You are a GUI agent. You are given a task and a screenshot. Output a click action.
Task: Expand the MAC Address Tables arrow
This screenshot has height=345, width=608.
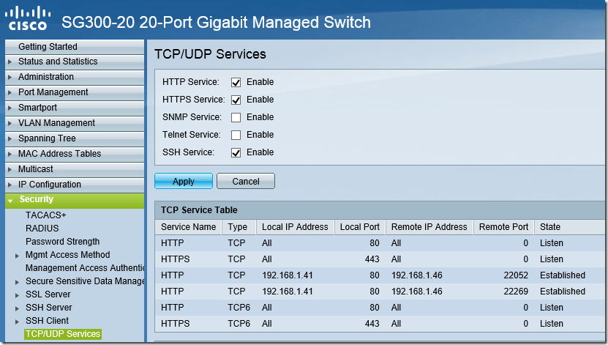[x=10, y=154]
